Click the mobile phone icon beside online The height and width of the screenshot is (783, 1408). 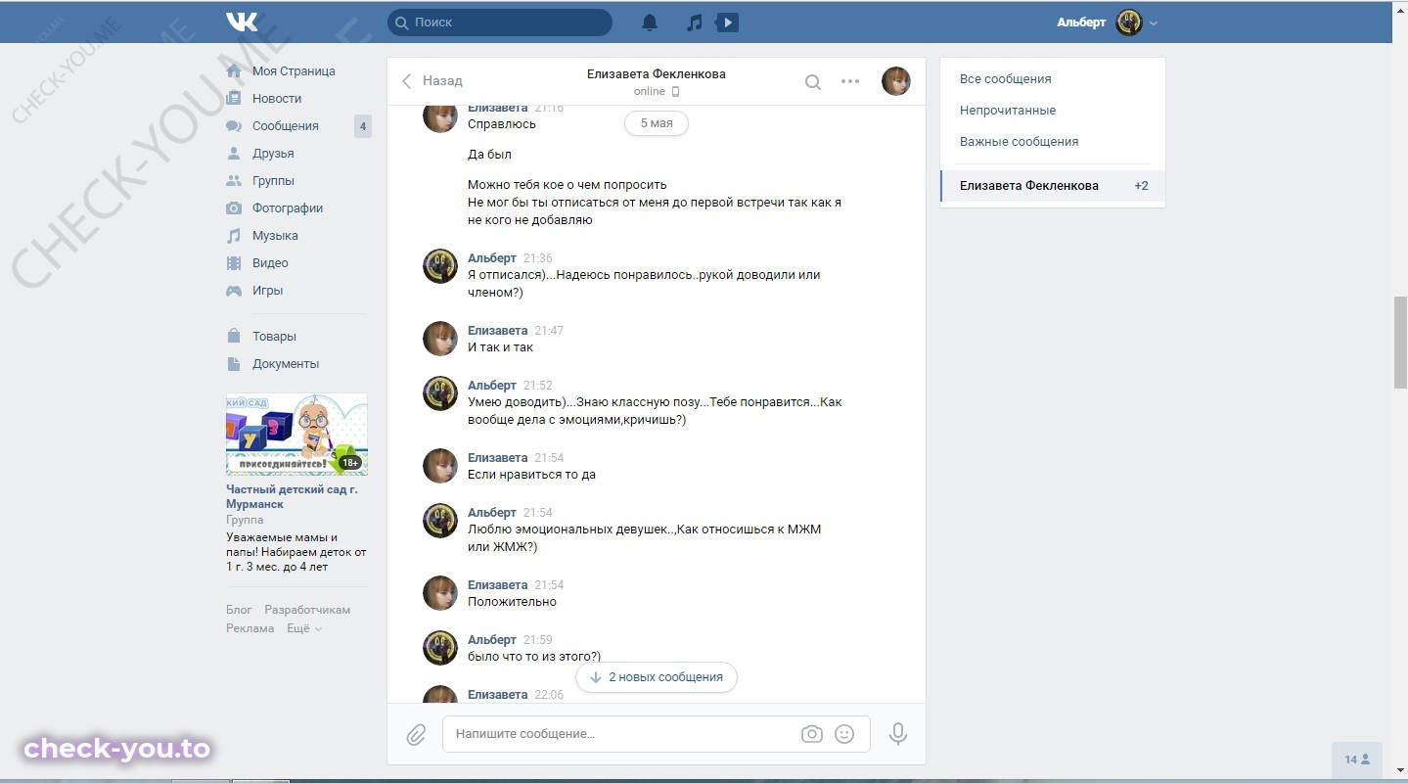pyautogui.click(x=675, y=92)
